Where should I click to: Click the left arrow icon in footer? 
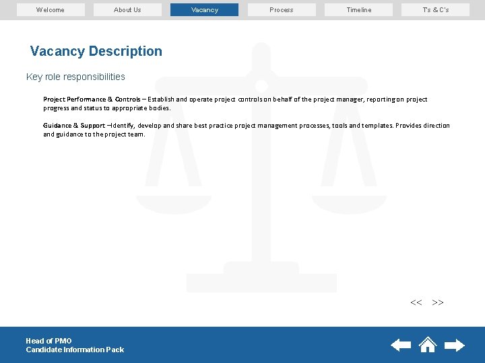tap(401, 345)
